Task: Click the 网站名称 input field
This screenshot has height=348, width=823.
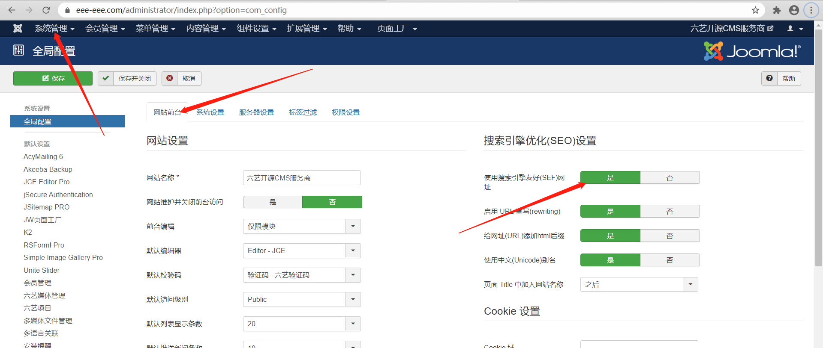Action: point(302,177)
